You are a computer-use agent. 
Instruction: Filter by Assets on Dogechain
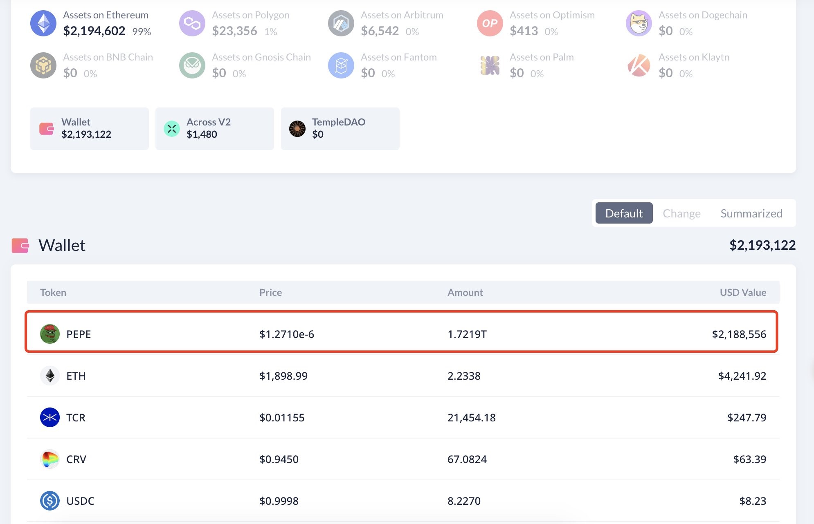coord(687,23)
